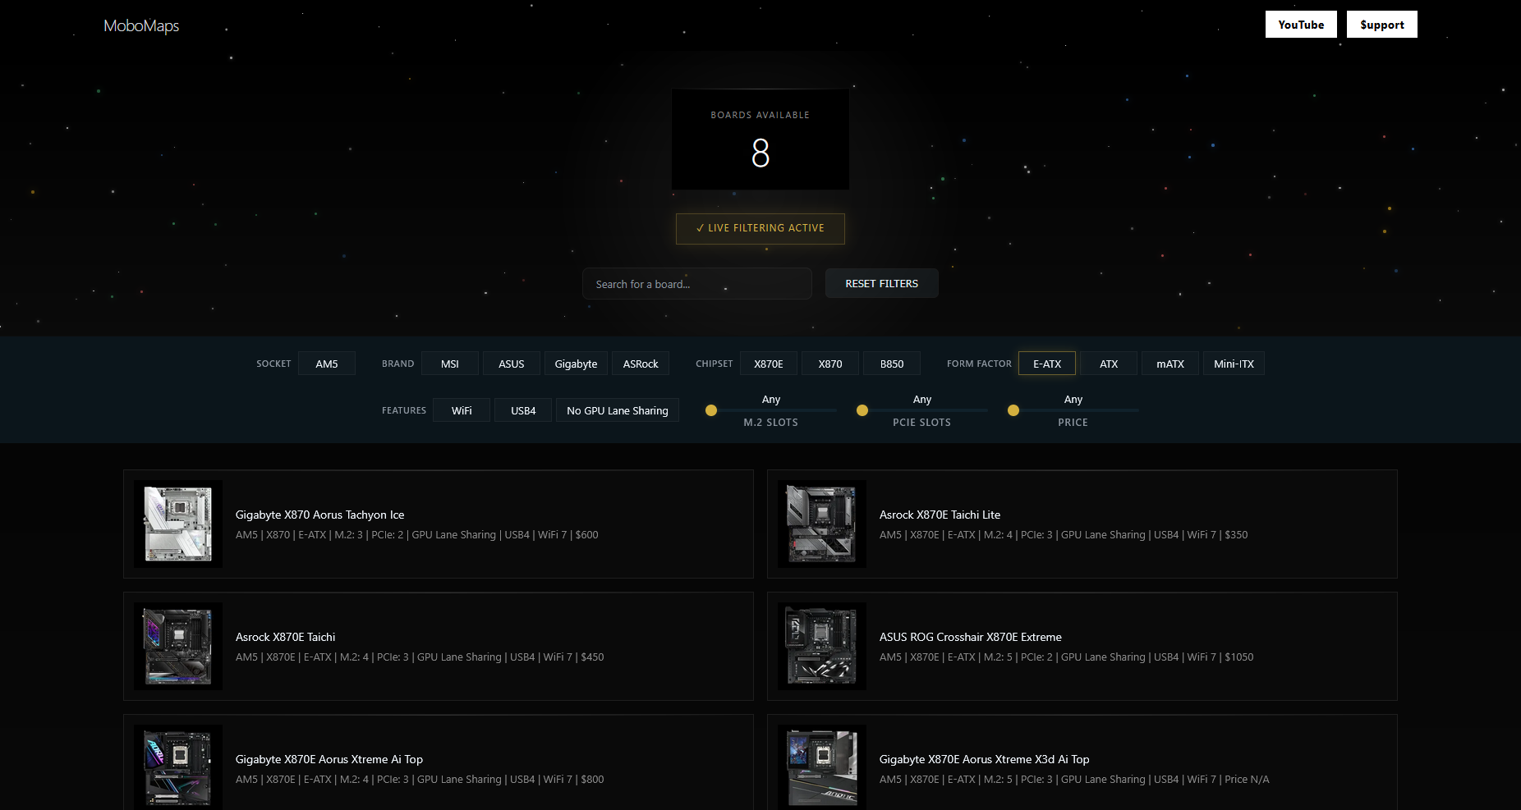Focus the Search for a board field

coord(697,284)
